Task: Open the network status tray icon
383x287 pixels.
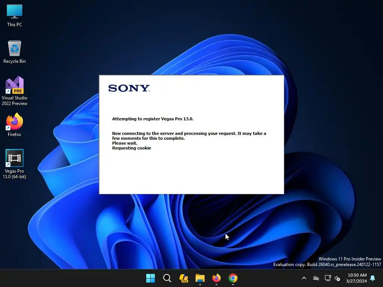Action: click(328, 278)
